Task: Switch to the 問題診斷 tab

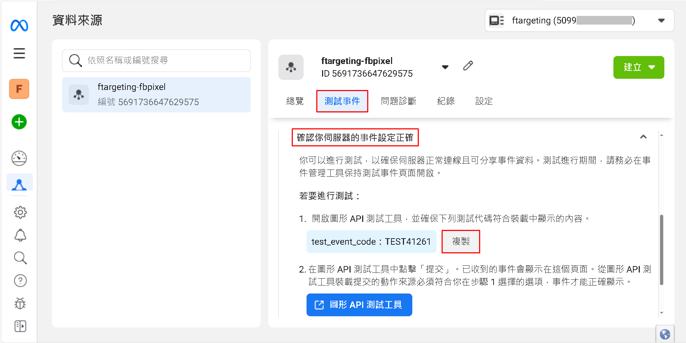Action: [x=399, y=101]
